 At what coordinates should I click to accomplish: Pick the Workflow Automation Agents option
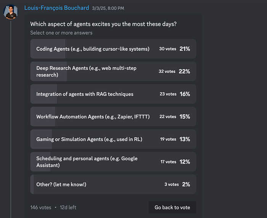tap(113, 117)
